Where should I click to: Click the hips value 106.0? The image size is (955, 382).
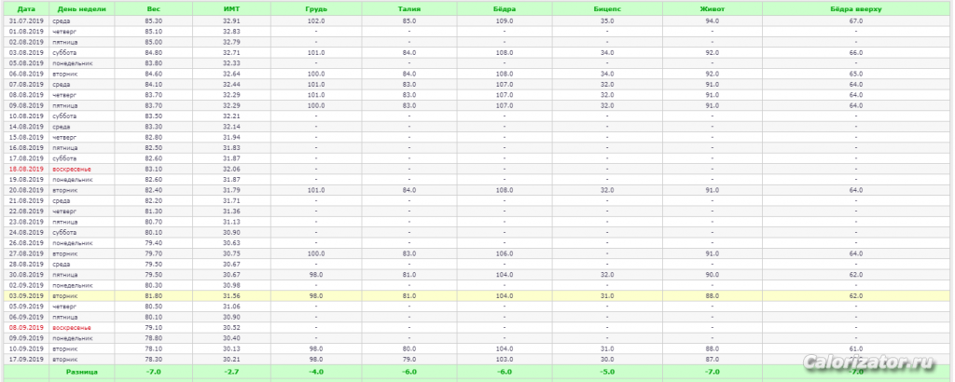[x=505, y=253]
